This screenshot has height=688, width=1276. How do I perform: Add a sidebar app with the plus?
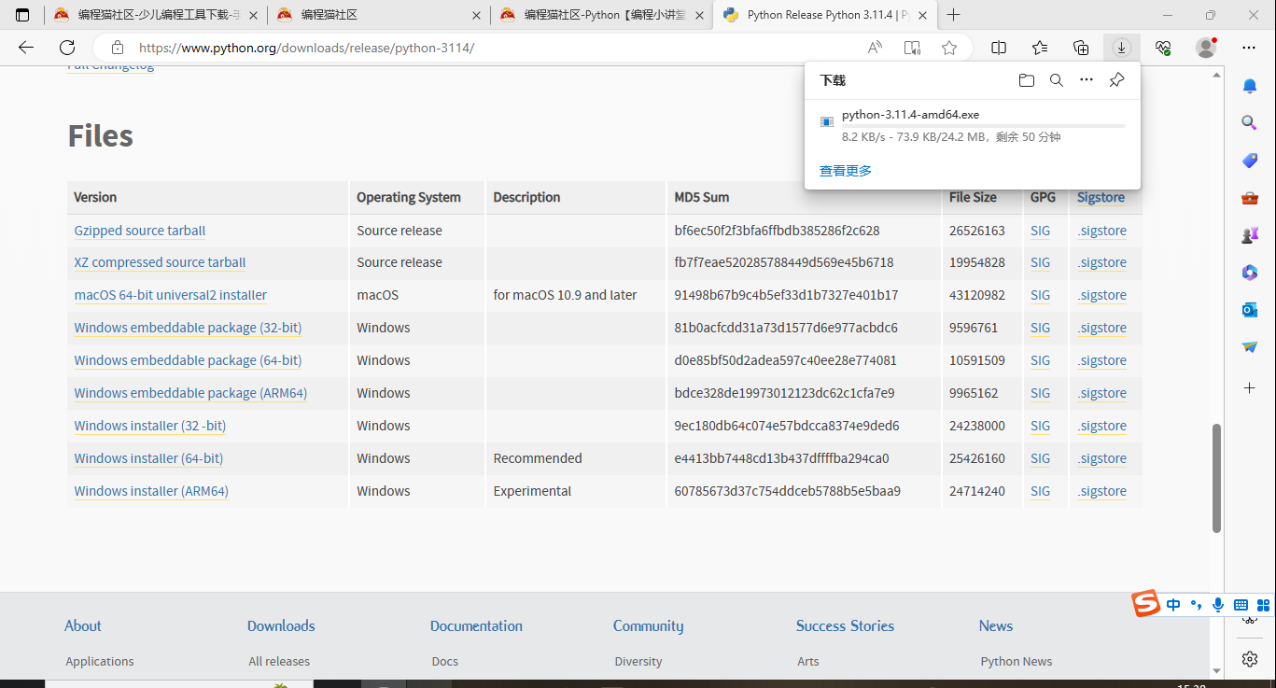click(1250, 387)
